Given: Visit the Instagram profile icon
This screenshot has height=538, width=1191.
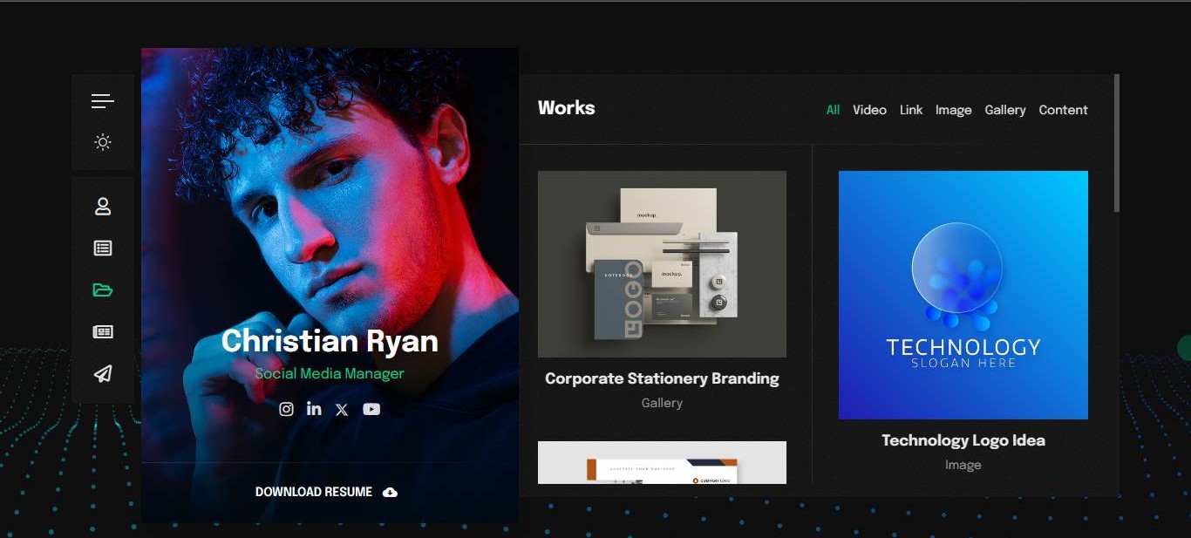Looking at the screenshot, I should (x=286, y=409).
